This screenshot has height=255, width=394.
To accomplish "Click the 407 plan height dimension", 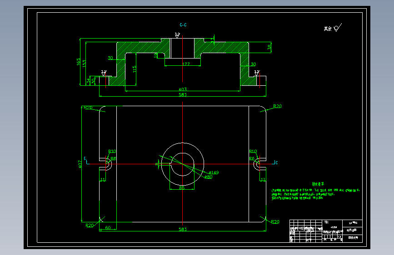I will [80, 164].
